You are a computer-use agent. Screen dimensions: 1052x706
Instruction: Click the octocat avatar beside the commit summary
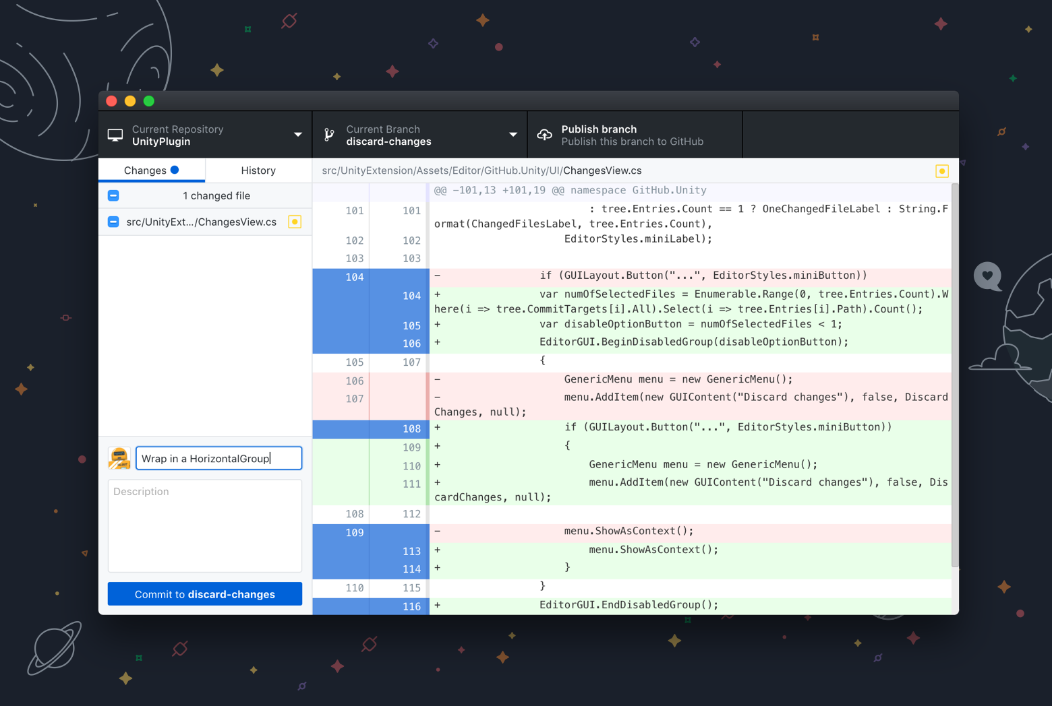119,458
